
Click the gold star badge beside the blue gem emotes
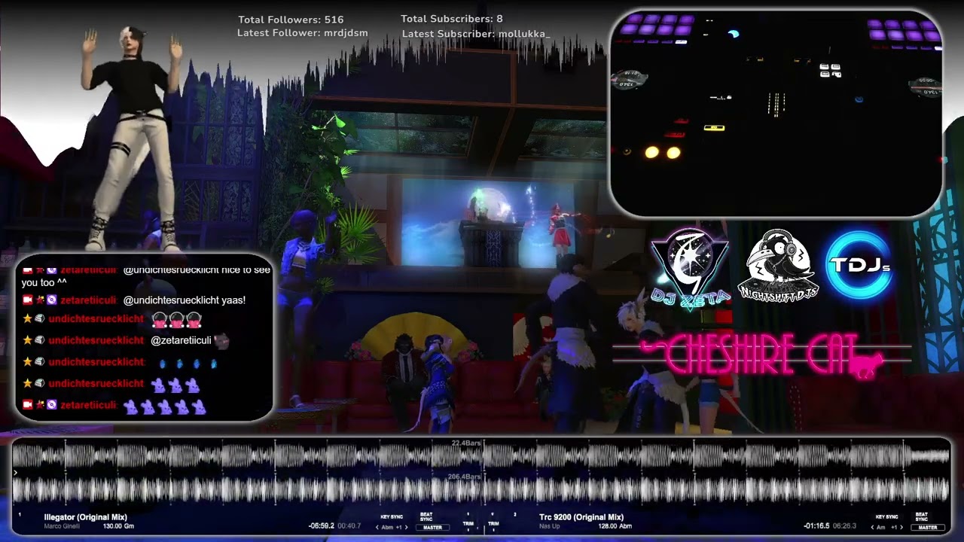tap(28, 362)
